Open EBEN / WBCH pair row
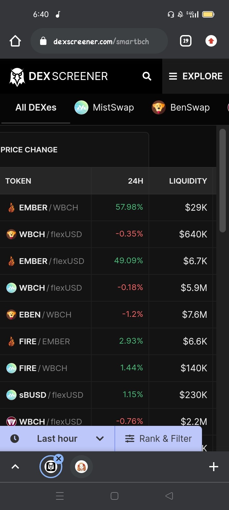The height and width of the screenshot is (510, 229). pyautogui.click(x=108, y=315)
